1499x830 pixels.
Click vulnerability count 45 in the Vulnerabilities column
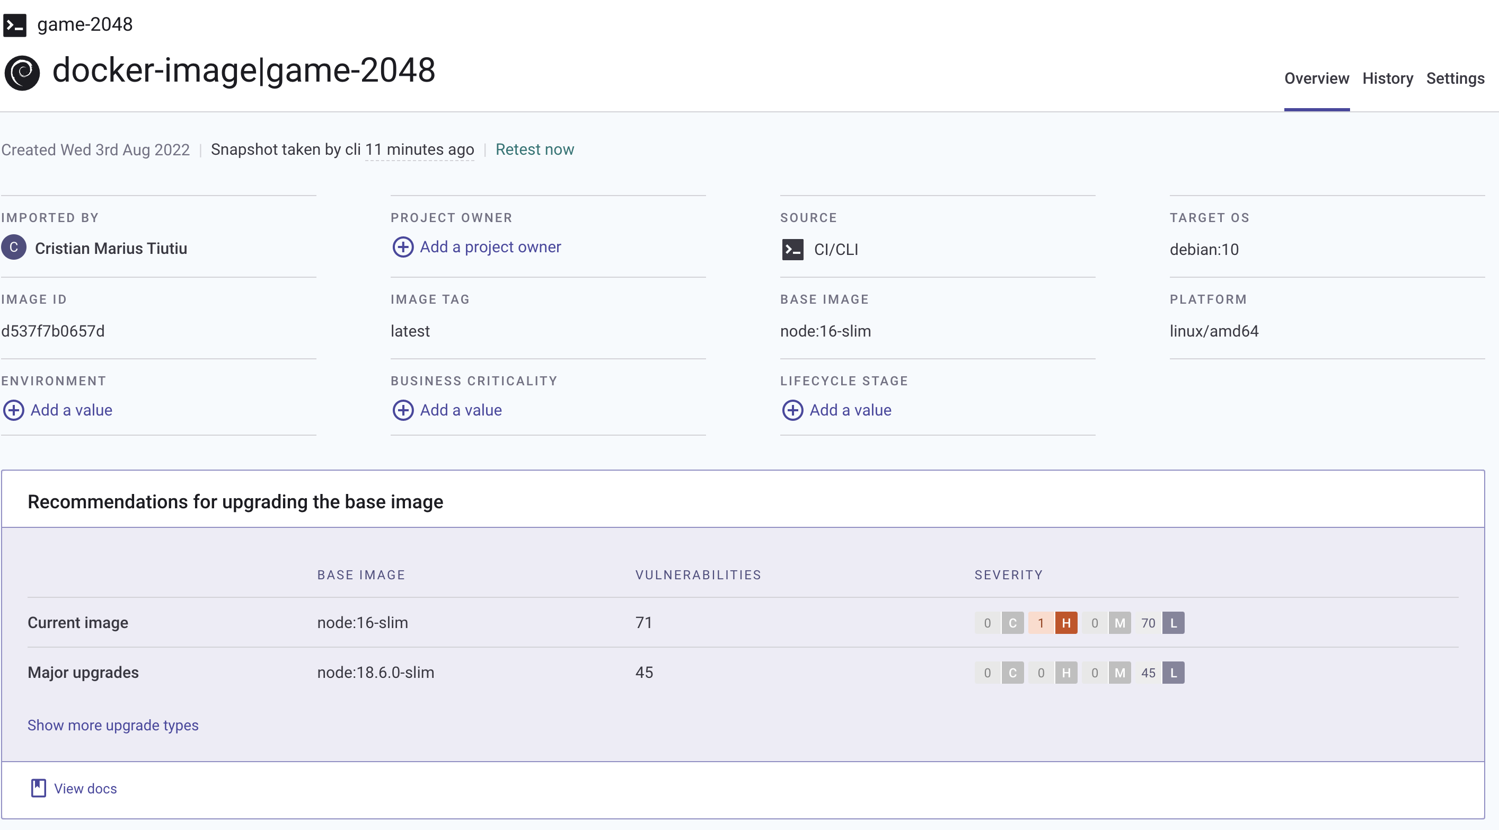tap(644, 673)
